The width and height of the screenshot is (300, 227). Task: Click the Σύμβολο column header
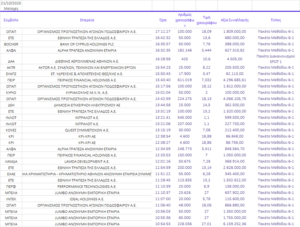click(x=11, y=20)
